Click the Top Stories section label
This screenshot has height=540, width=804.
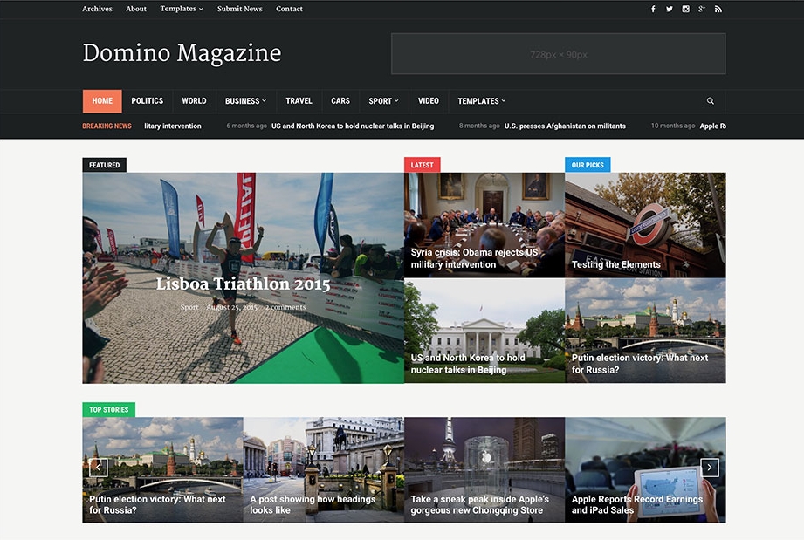pyautogui.click(x=109, y=409)
